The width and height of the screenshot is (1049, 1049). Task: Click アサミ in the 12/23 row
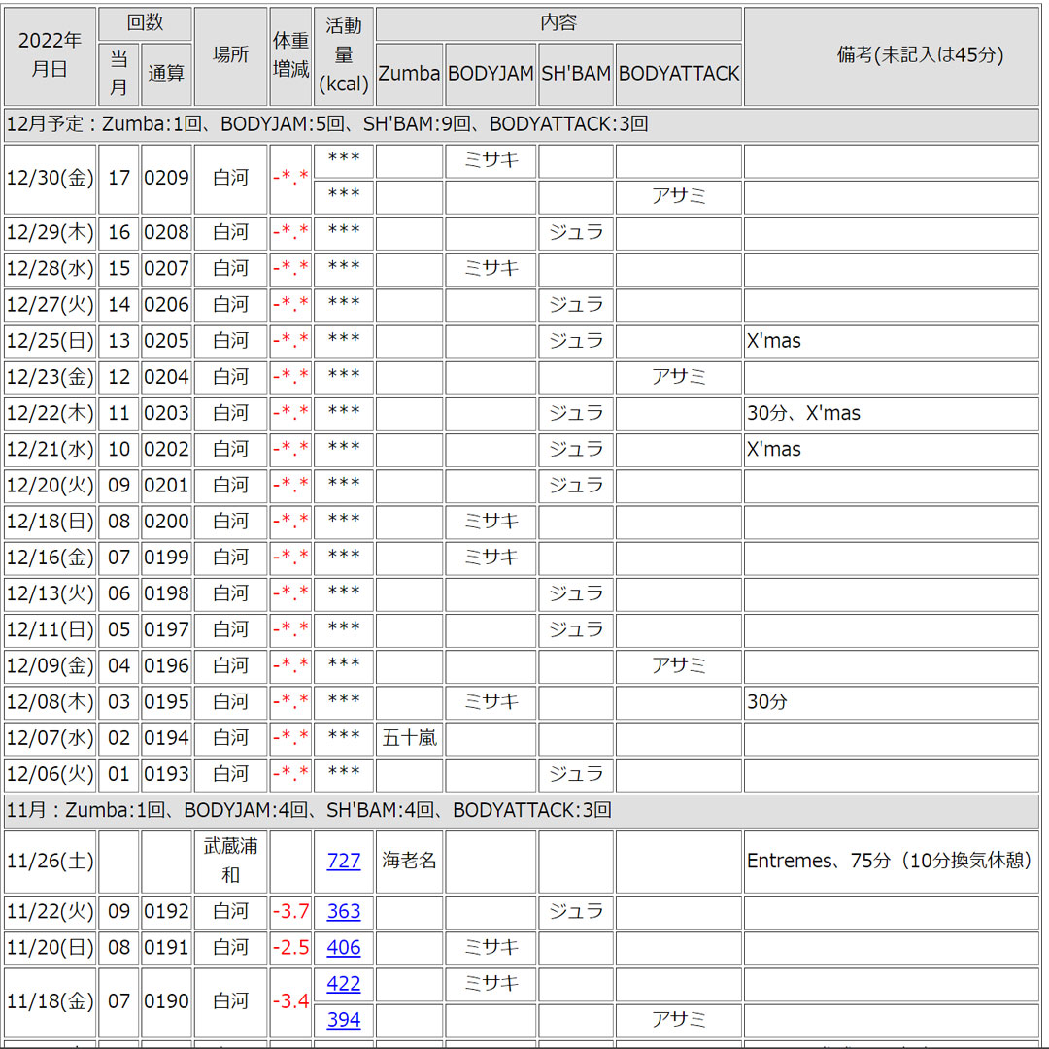click(678, 377)
